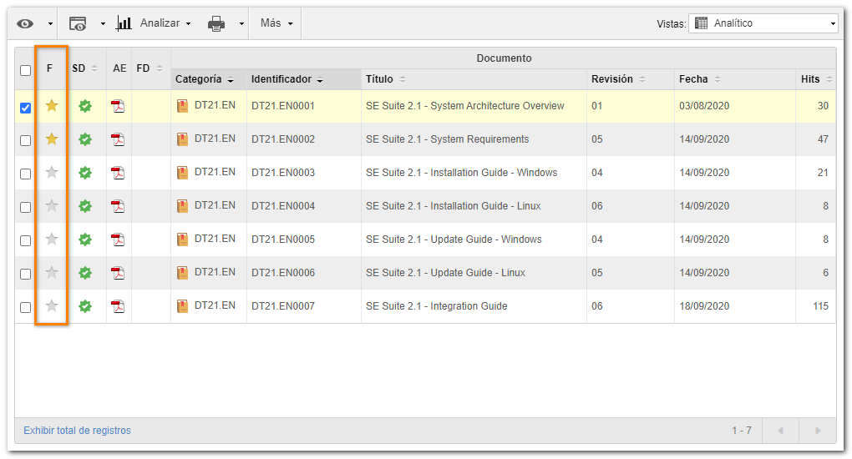Image resolution: width=852 pixels, height=459 pixels.
Task: Click category book icon in DT21.EN0001 row
Action: coord(183,106)
